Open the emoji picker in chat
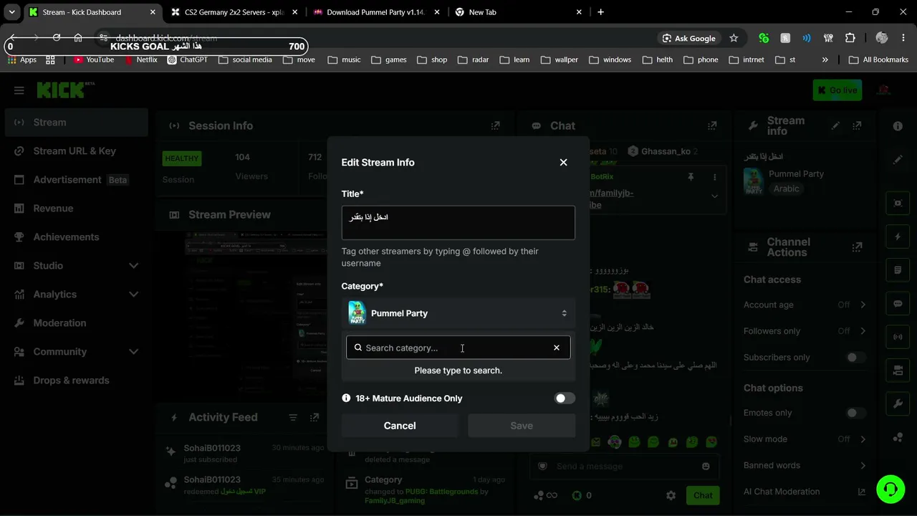Screen dimensions: 917x516 pyautogui.click(x=706, y=466)
